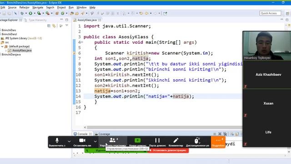Open video options arrow in Zoom toolbar
This screenshot has width=291, height=164.
(95, 142)
